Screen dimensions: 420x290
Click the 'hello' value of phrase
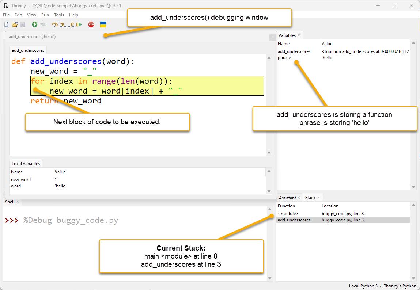[x=327, y=57]
